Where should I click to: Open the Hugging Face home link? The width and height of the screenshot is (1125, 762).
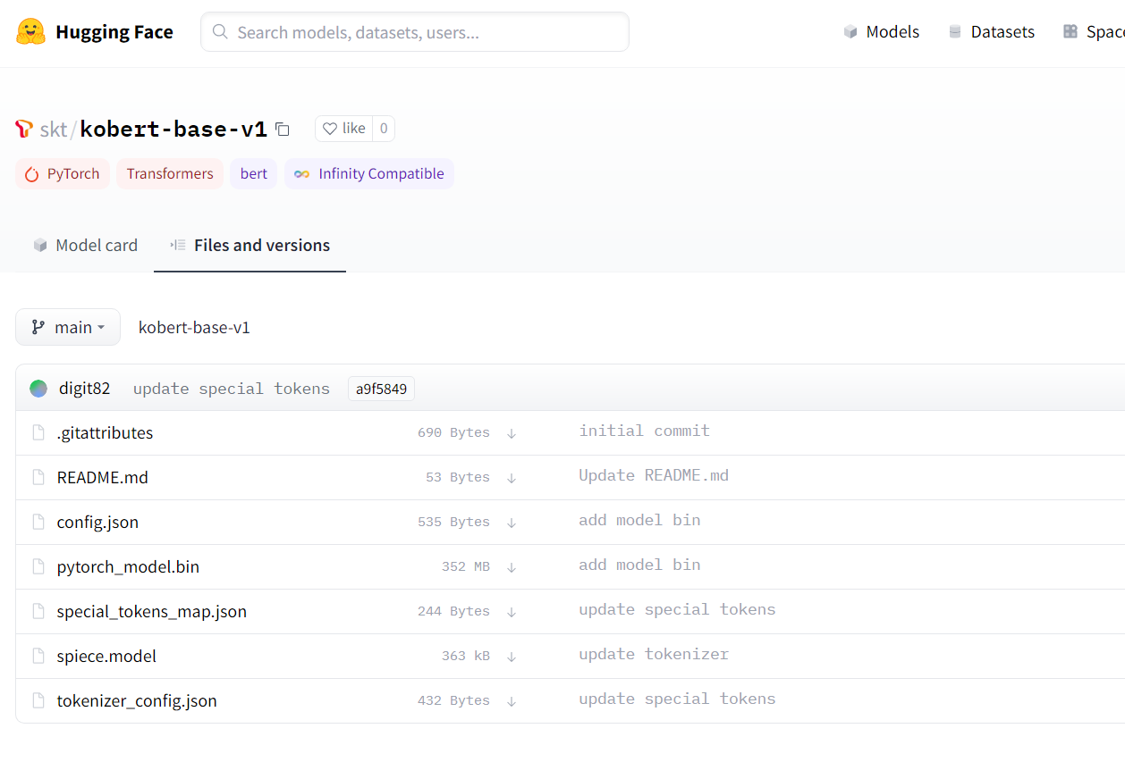point(95,32)
